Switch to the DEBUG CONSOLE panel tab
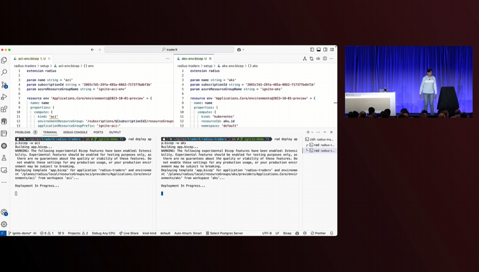This screenshot has width=479, height=272. [75, 132]
